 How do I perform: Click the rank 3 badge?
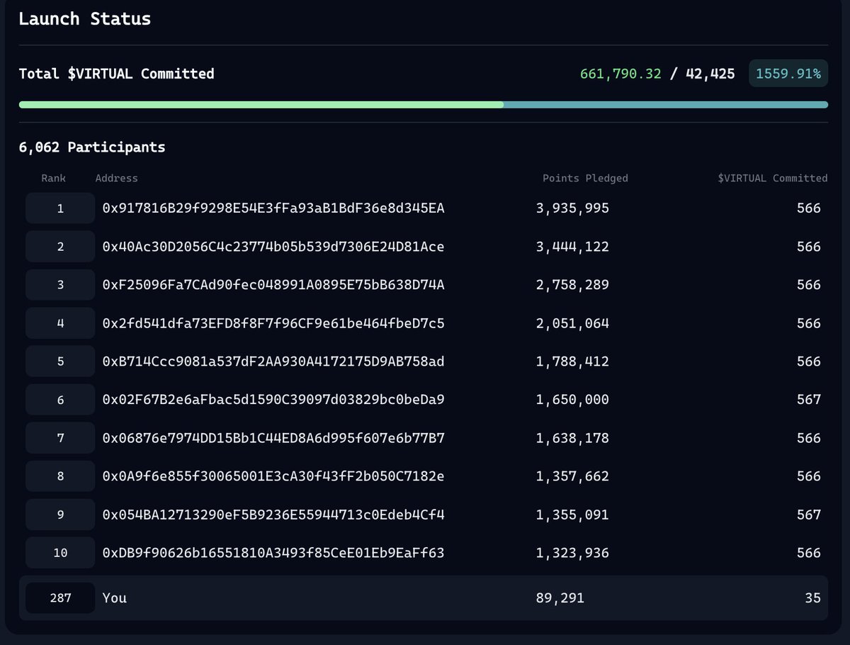click(60, 285)
